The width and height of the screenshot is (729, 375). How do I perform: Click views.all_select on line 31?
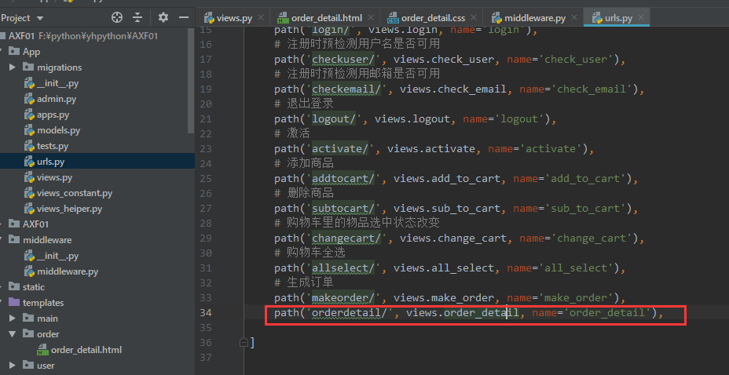pyautogui.click(x=443, y=268)
